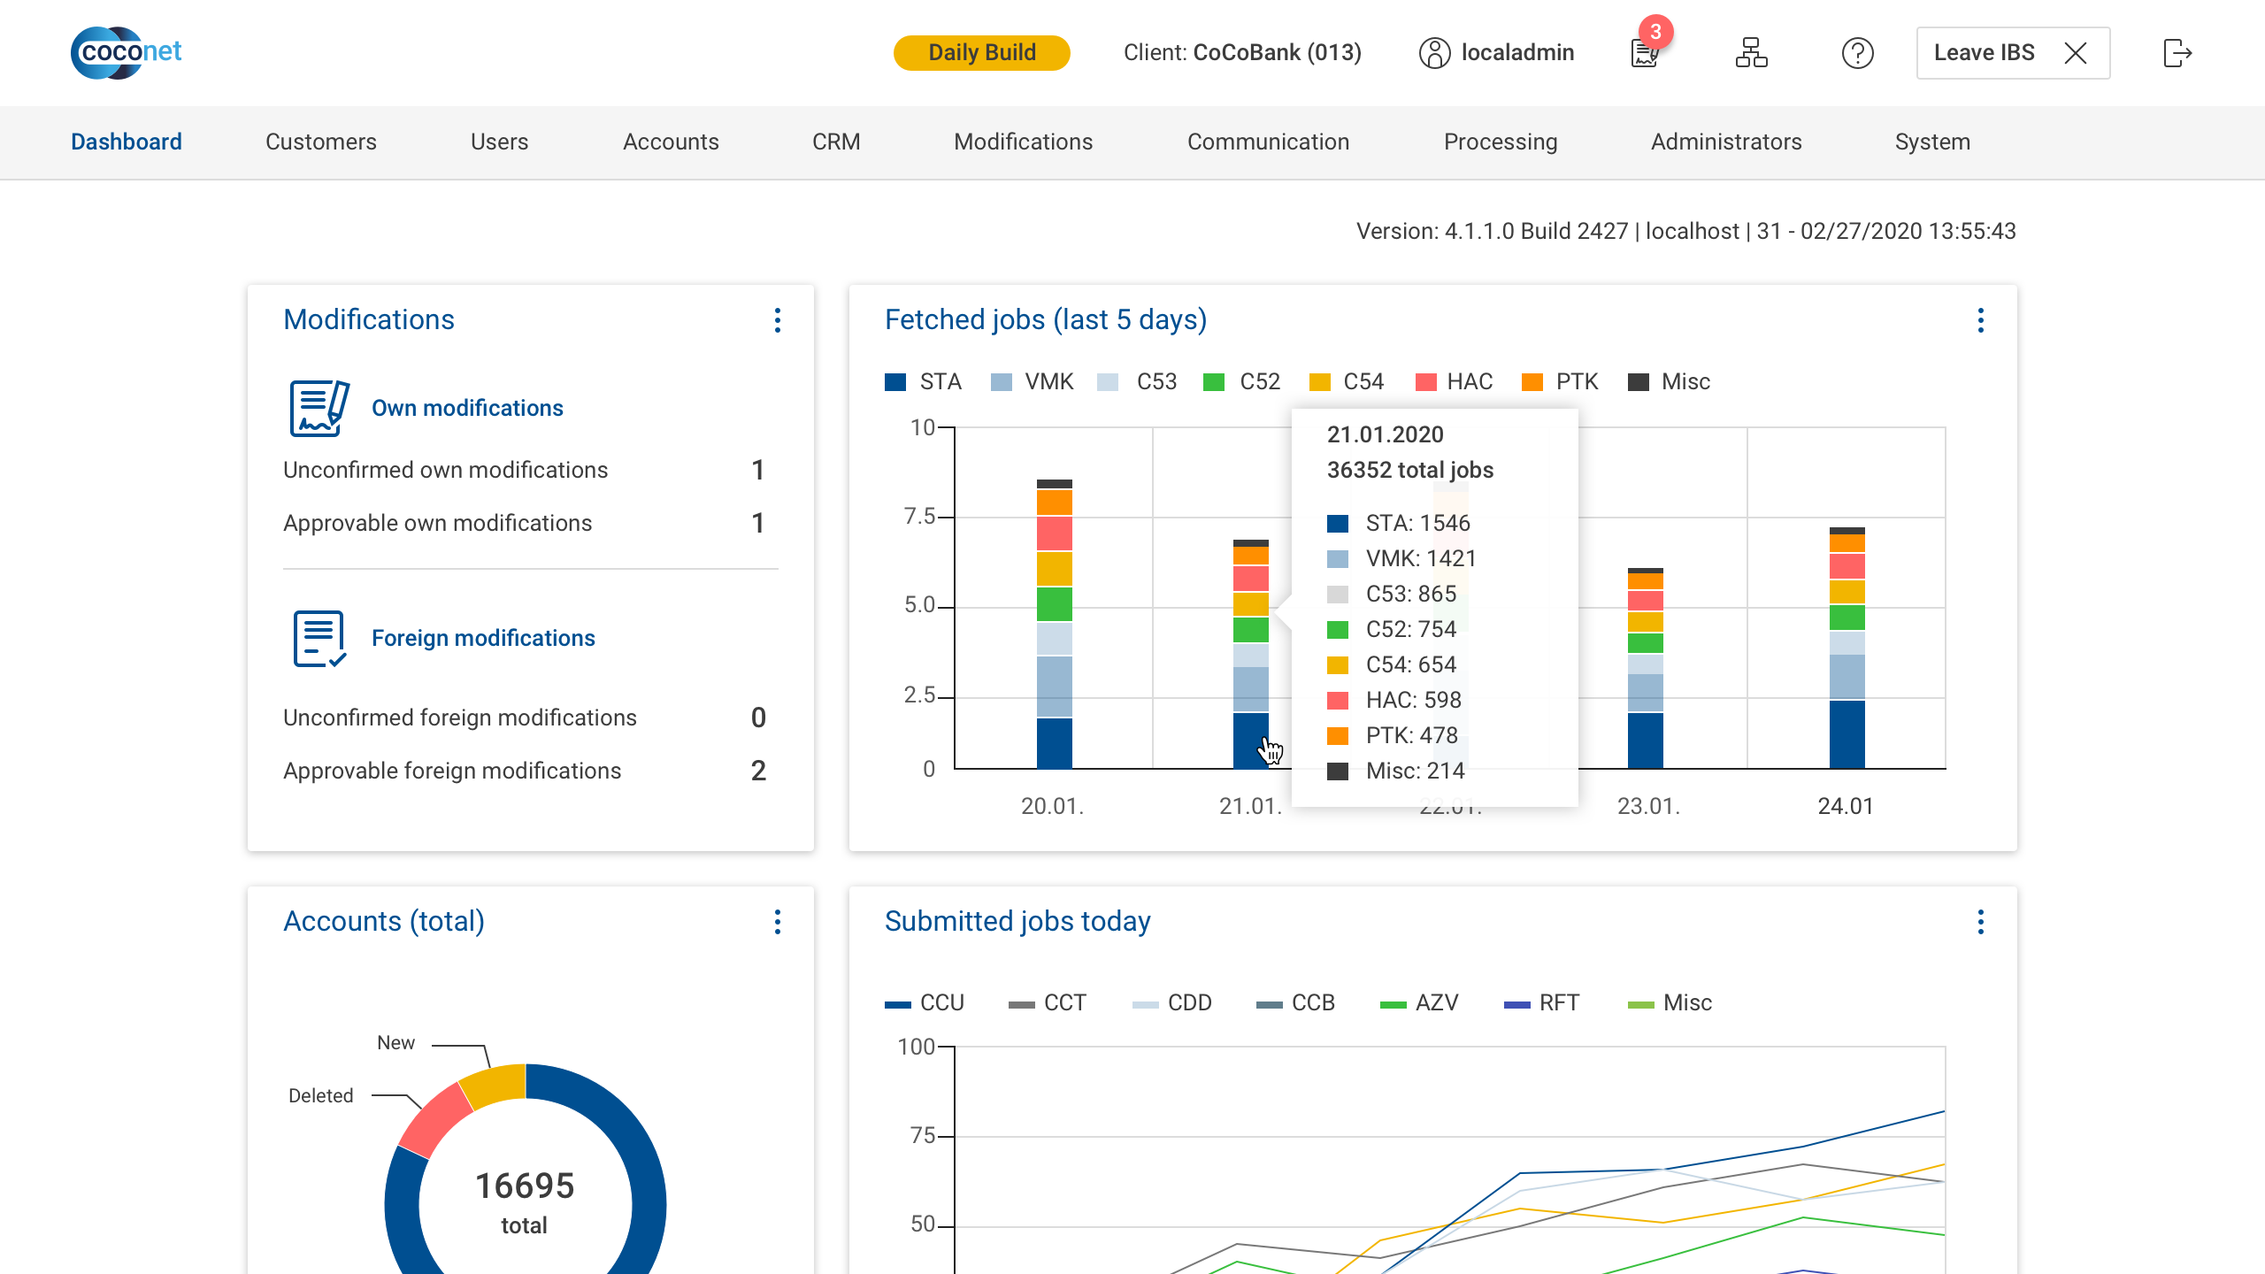Viewport: 2265px width, 1274px height.
Task: Toggle the Misc legend swatch in Fetched jobs
Action: tap(1639, 382)
